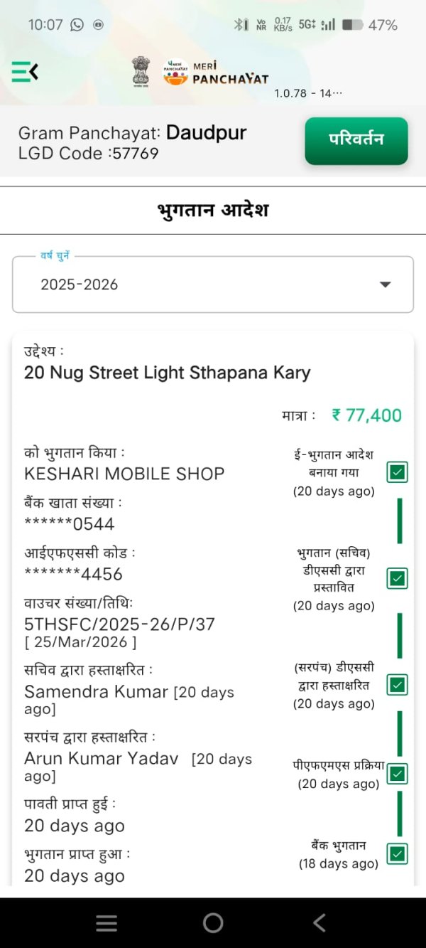The image size is (426, 948).
Task: Open the side menu hamburger icon
Action: 25,71
